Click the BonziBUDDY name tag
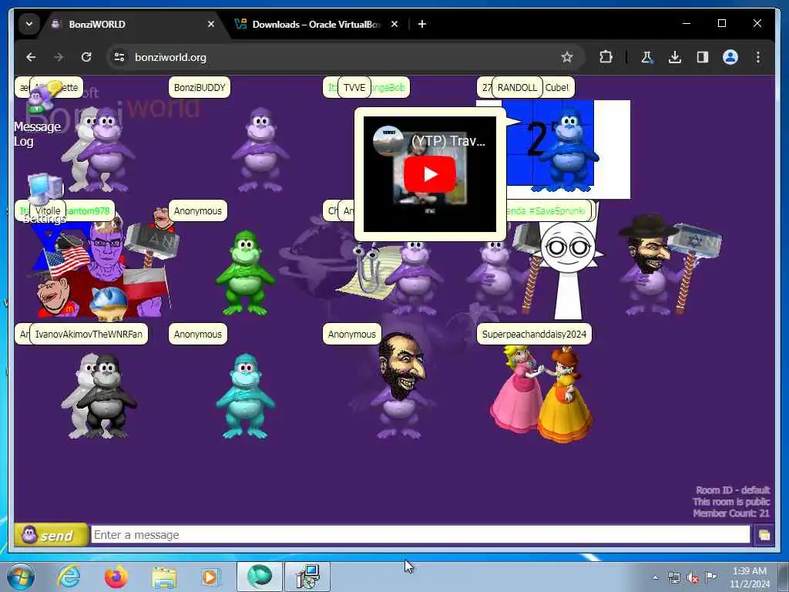Screen dimensions: 789x592 [x=200, y=88]
